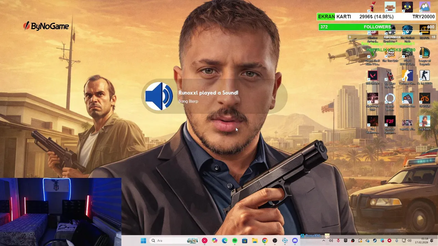The image size is (438, 246).
Task: Launch Google Chrome from the taskbar
Action: click(265, 241)
